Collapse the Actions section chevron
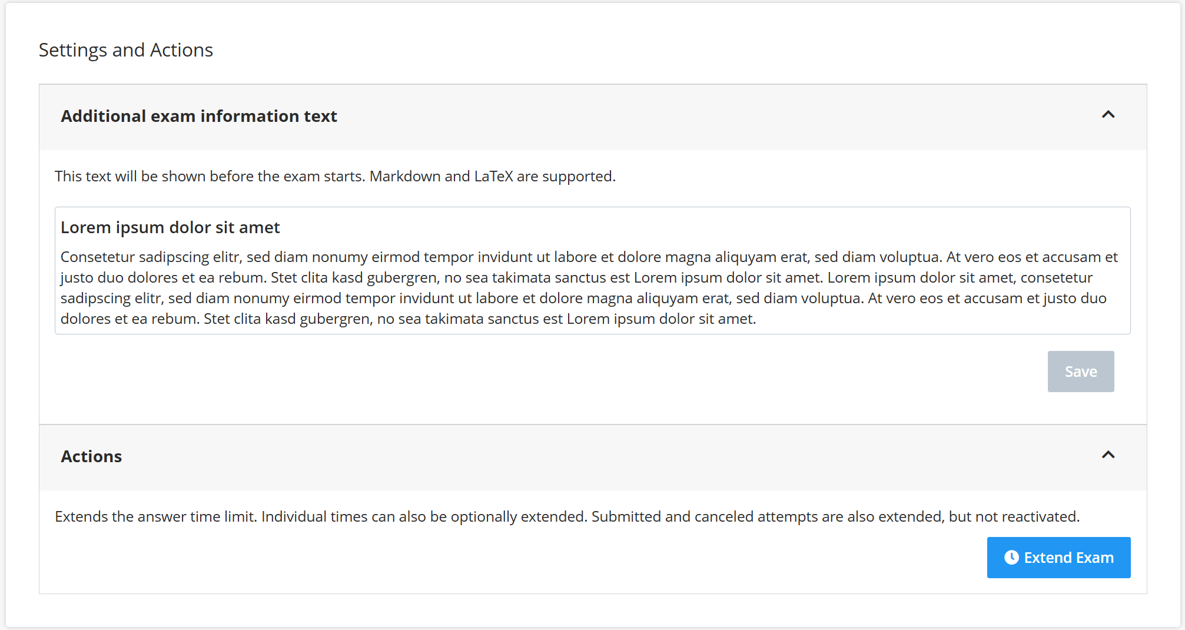The image size is (1185, 630). (1108, 455)
